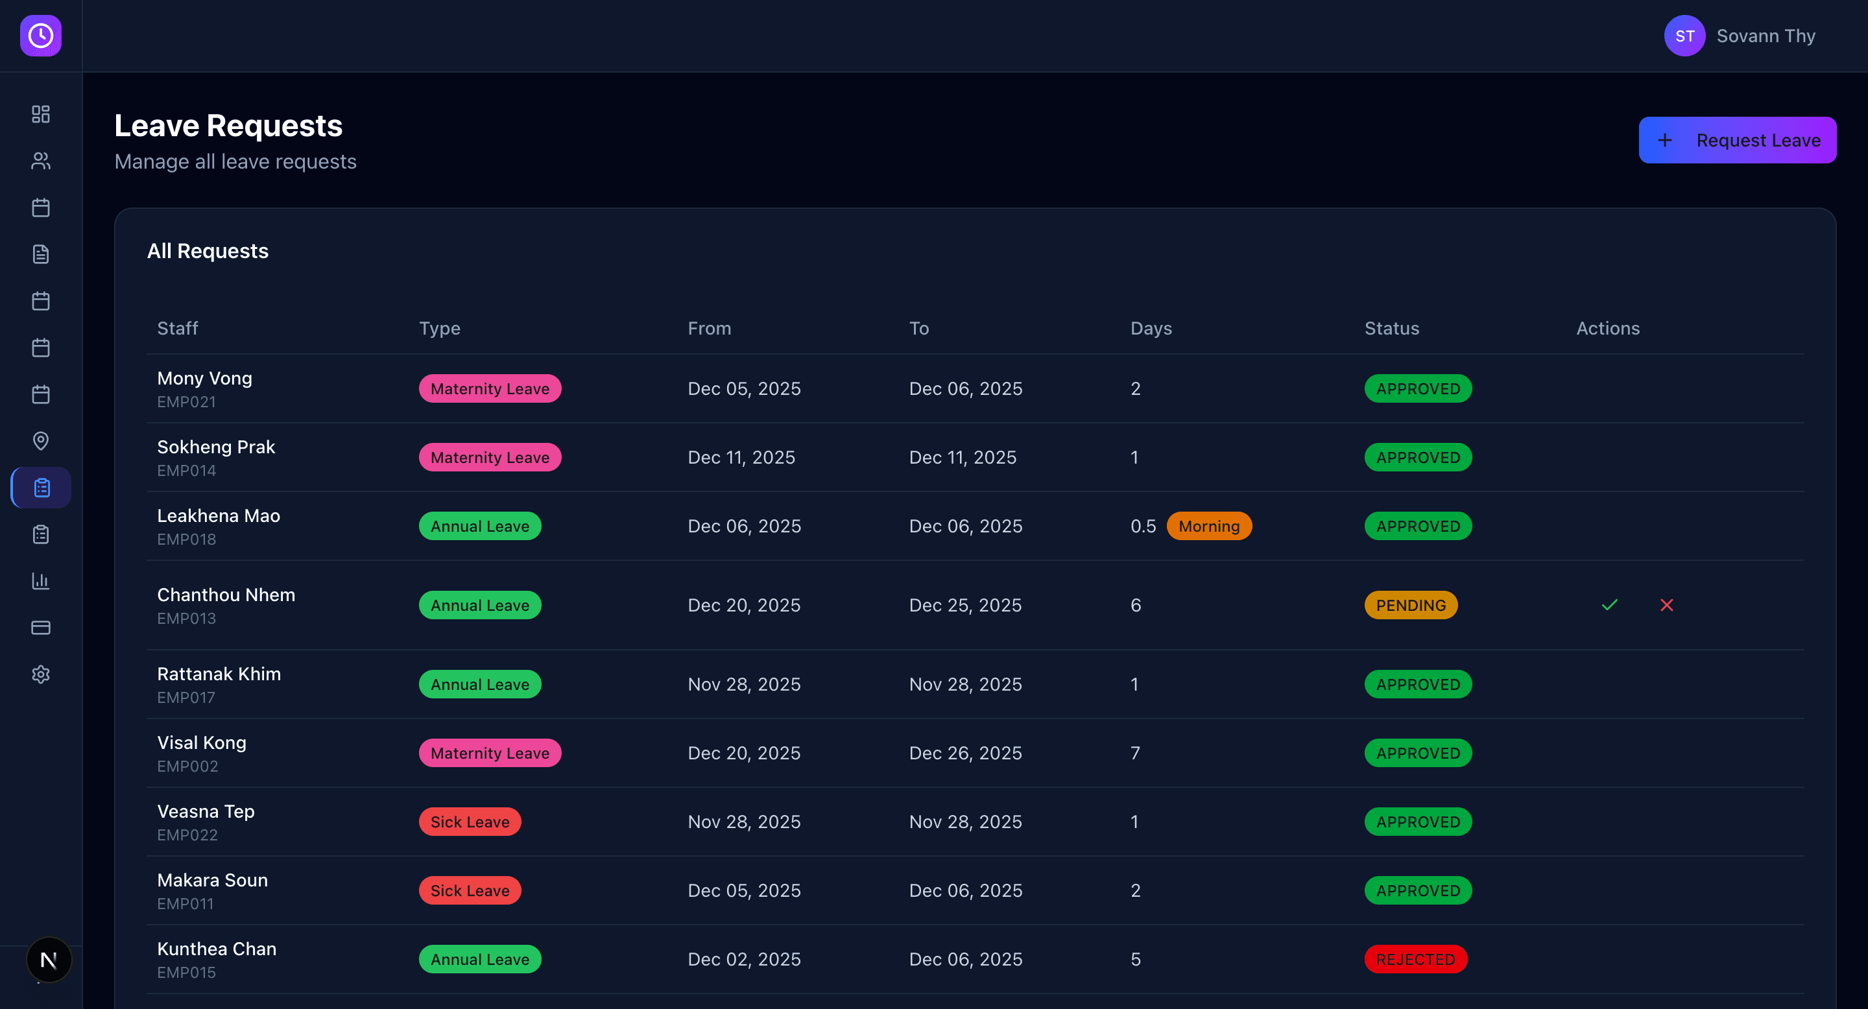Open the Dashboard grid icon in sidebar

point(40,113)
